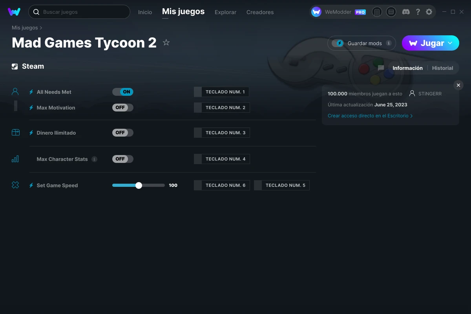Switch to the Historial tab
This screenshot has height=314, width=471.
coord(442,68)
